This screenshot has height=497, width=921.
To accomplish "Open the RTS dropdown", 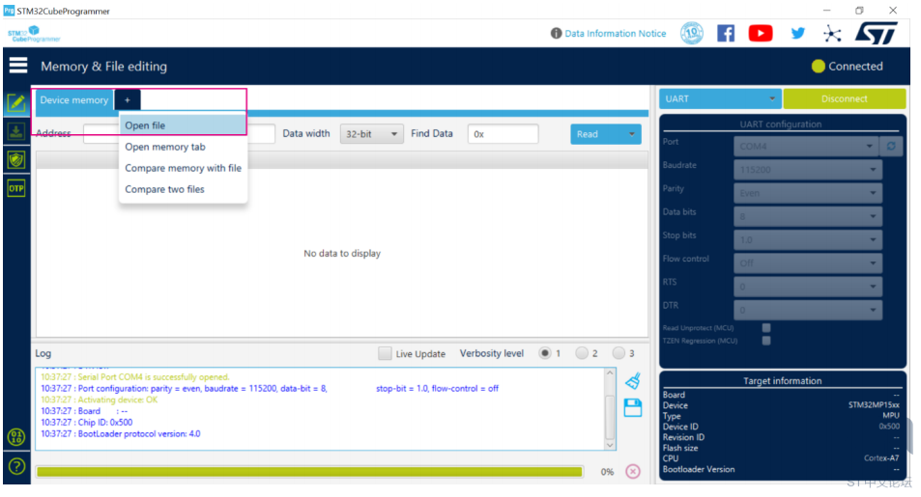I will point(808,287).
